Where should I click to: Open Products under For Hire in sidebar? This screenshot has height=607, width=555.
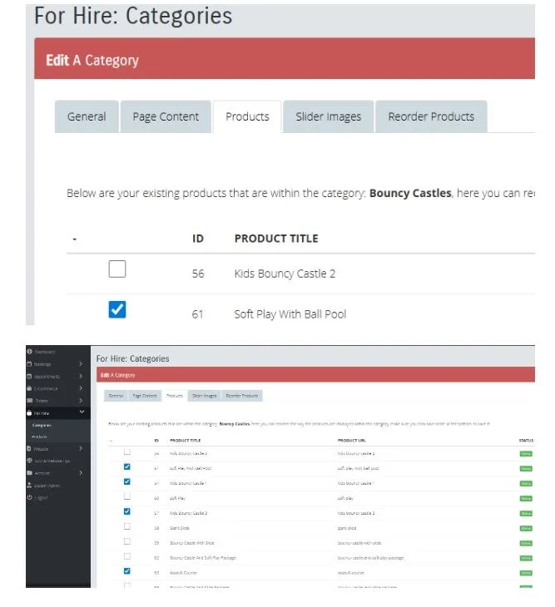click(x=39, y=437)
